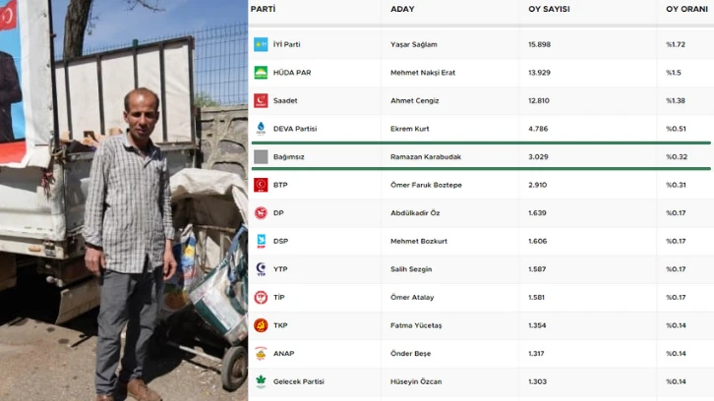Click the DEVA Partisi droplet logo
Screen dimensions: 714x401
(261, 128)
